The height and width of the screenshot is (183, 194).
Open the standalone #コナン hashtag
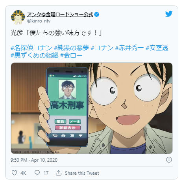(102, 48)
